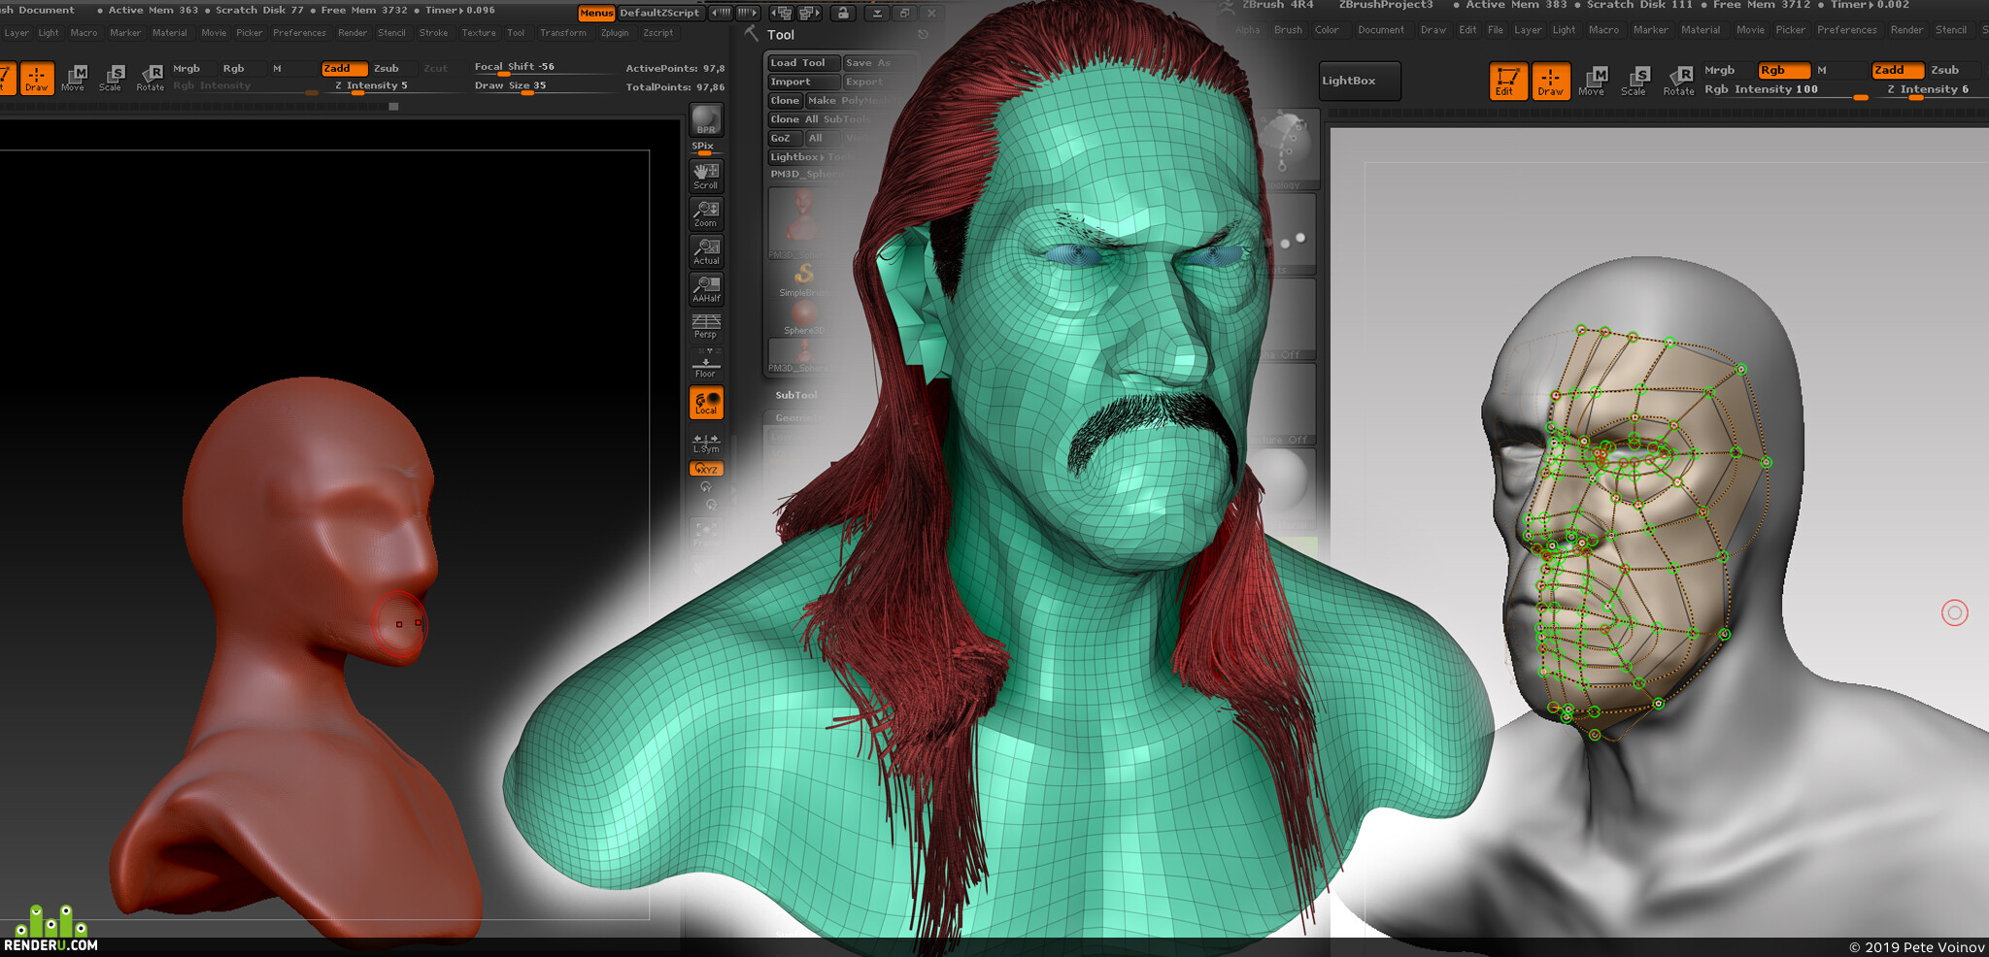Select the Scroll hand icon

[706, 176]
